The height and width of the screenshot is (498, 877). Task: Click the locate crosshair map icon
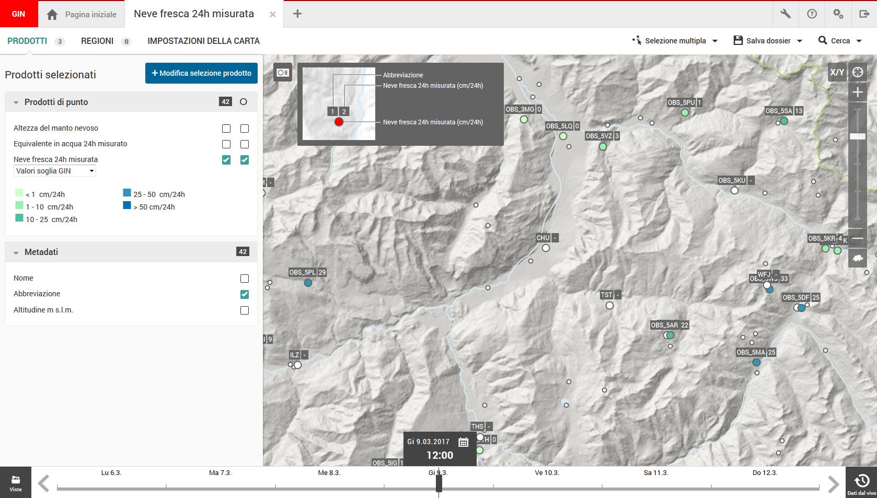[x=858, y=72]
